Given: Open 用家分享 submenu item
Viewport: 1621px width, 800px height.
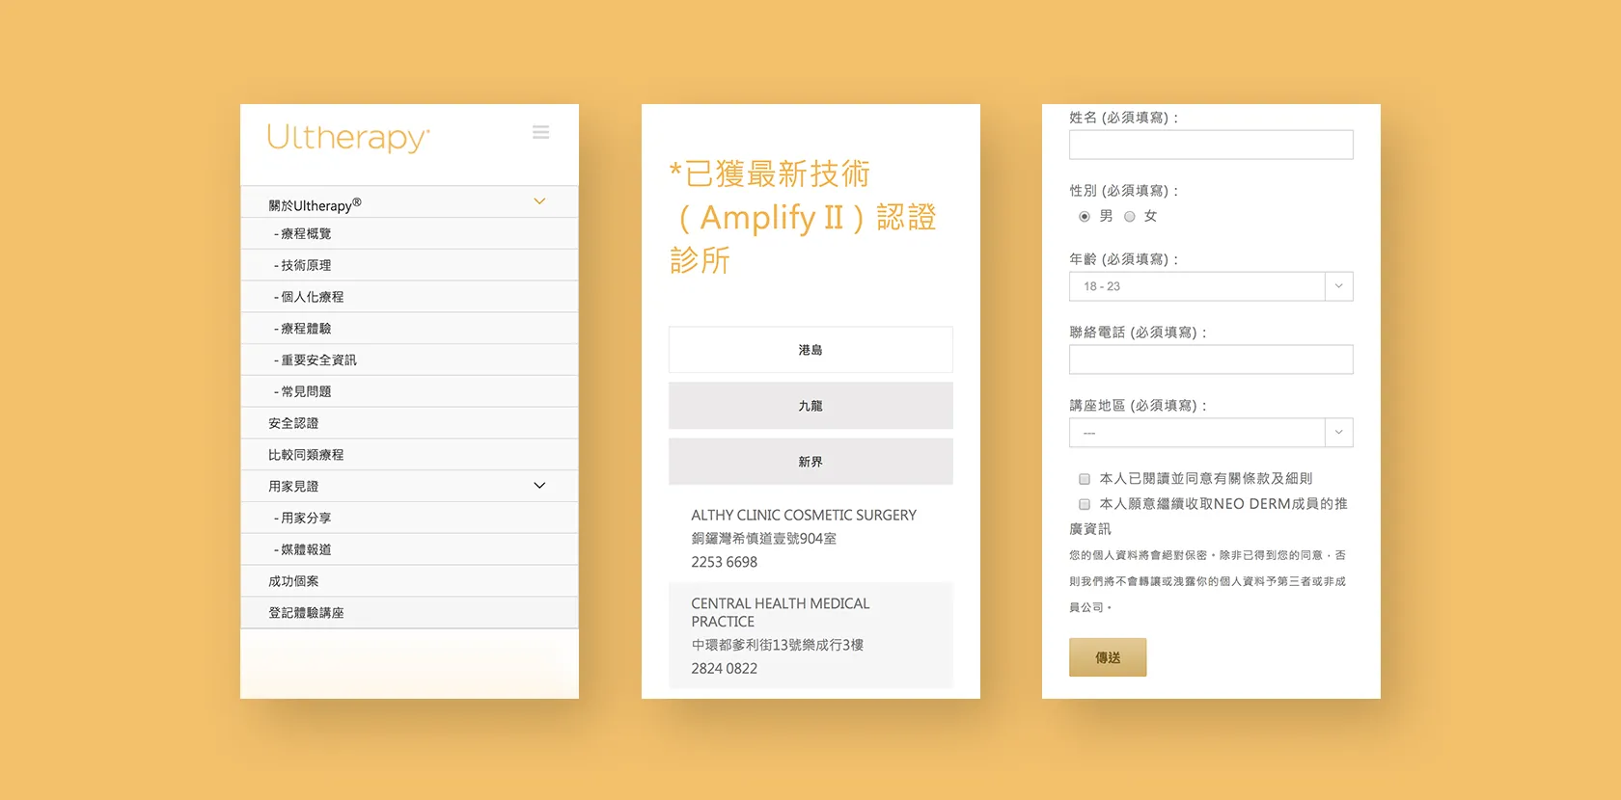Looking at the screenshot, I should [x=409, y=518].
